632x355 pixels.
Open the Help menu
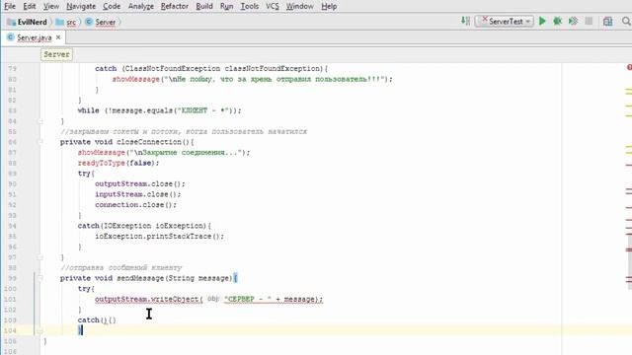point(329,6)
